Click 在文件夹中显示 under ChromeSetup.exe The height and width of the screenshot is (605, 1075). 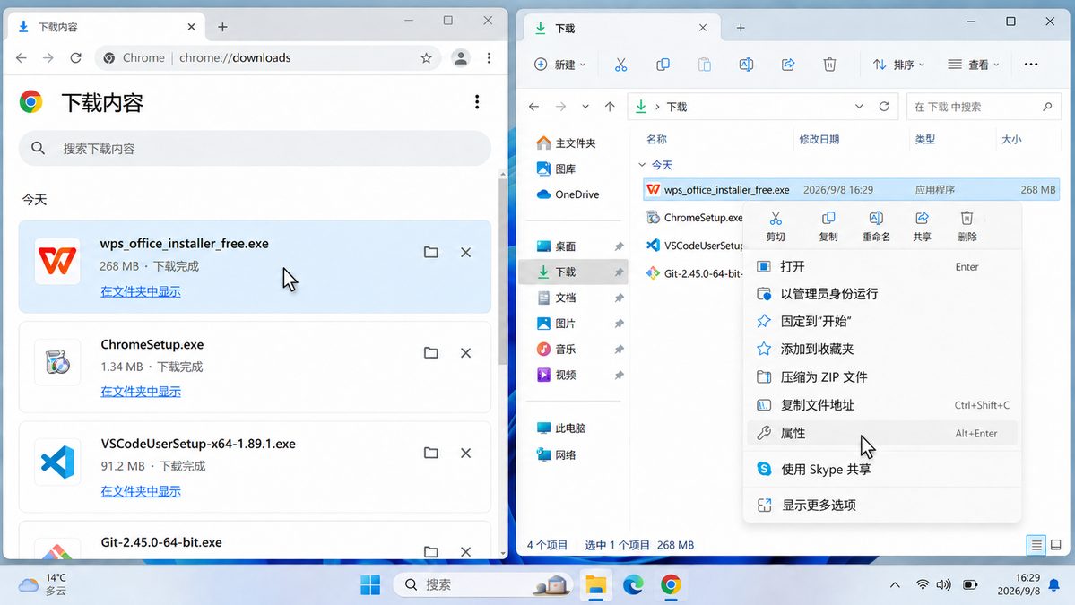141,391
